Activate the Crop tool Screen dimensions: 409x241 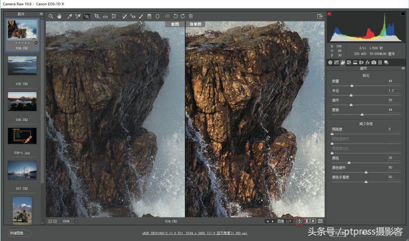click(x=97, y=16)
